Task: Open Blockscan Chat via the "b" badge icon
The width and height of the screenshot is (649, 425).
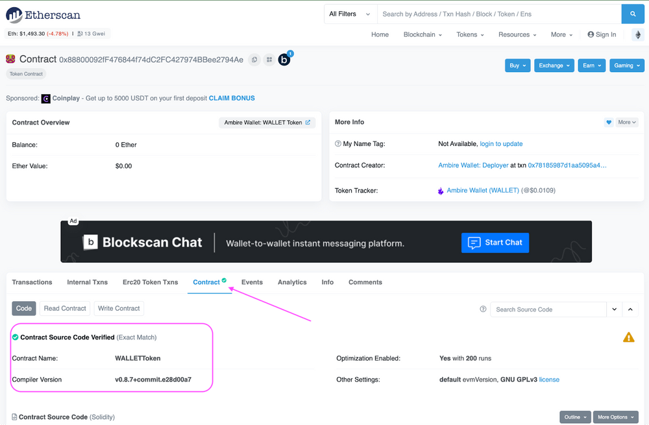Action: [x=284, y=59]
